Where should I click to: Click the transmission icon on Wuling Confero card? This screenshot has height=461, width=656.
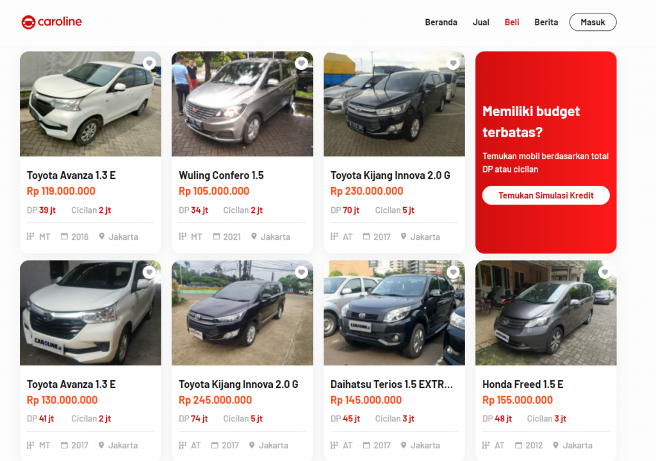[183, 237]
